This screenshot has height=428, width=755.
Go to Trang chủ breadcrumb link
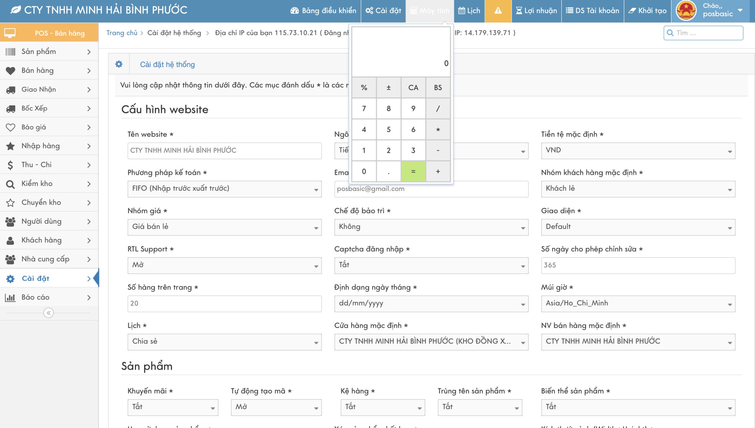pyautogui.click(x=122, y=33)
